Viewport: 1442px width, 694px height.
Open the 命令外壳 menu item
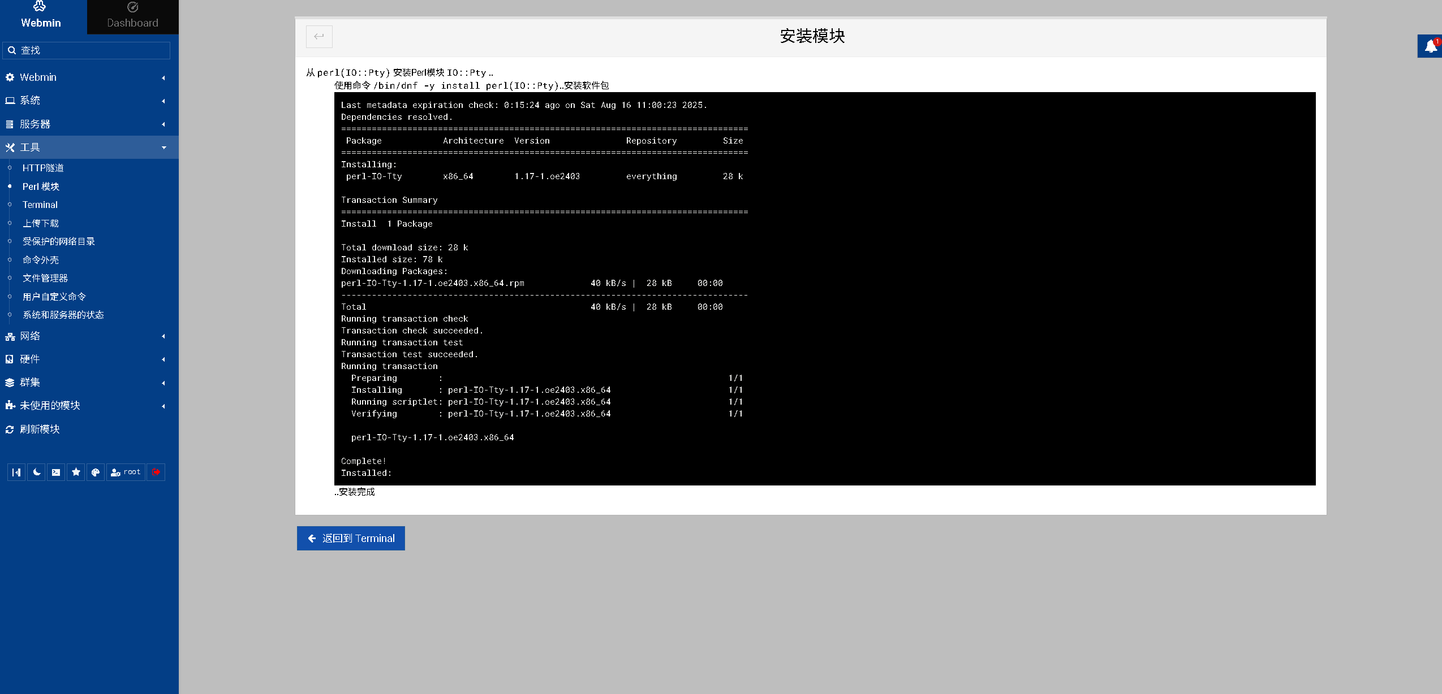41,260
